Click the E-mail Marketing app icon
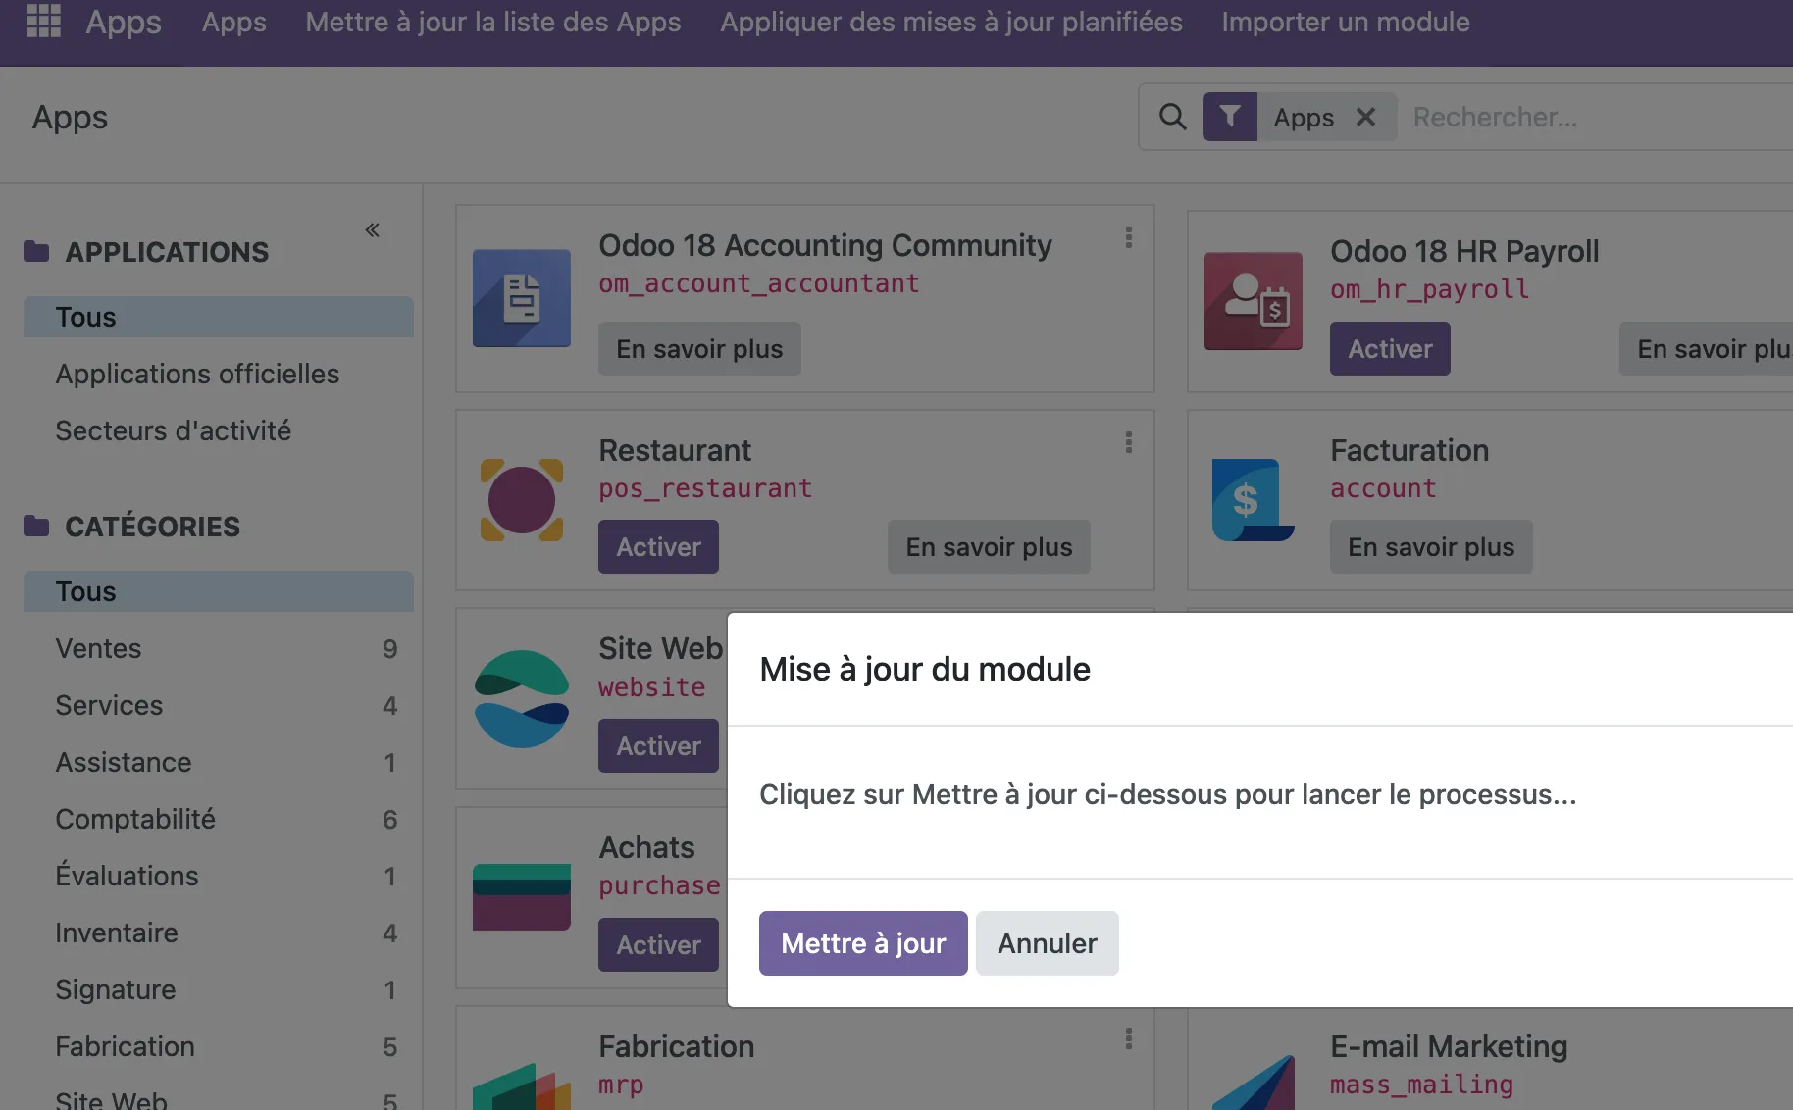The height and width of the screenshot is (1110, 1793). click(1254, 1083)
